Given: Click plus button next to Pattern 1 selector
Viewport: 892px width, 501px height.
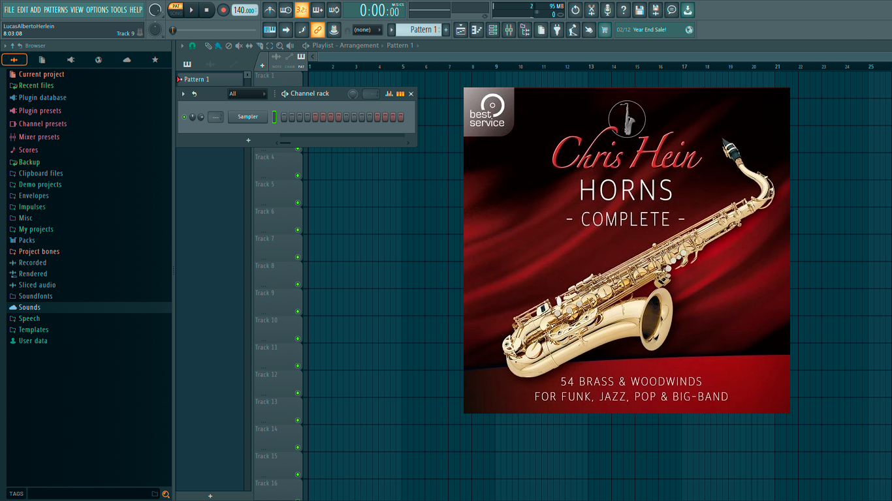Looking at the screenshot, I should (447, 29).
